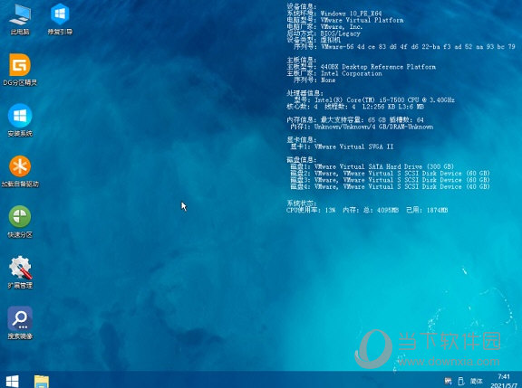The height and width of the screenshot is (388, 522).
Task: Click the 已用: 1874MB memory text
Action: click(427, 210)
